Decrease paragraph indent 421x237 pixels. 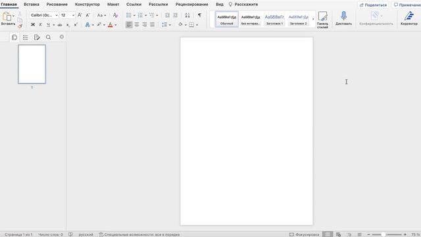[x=167, y=15]
